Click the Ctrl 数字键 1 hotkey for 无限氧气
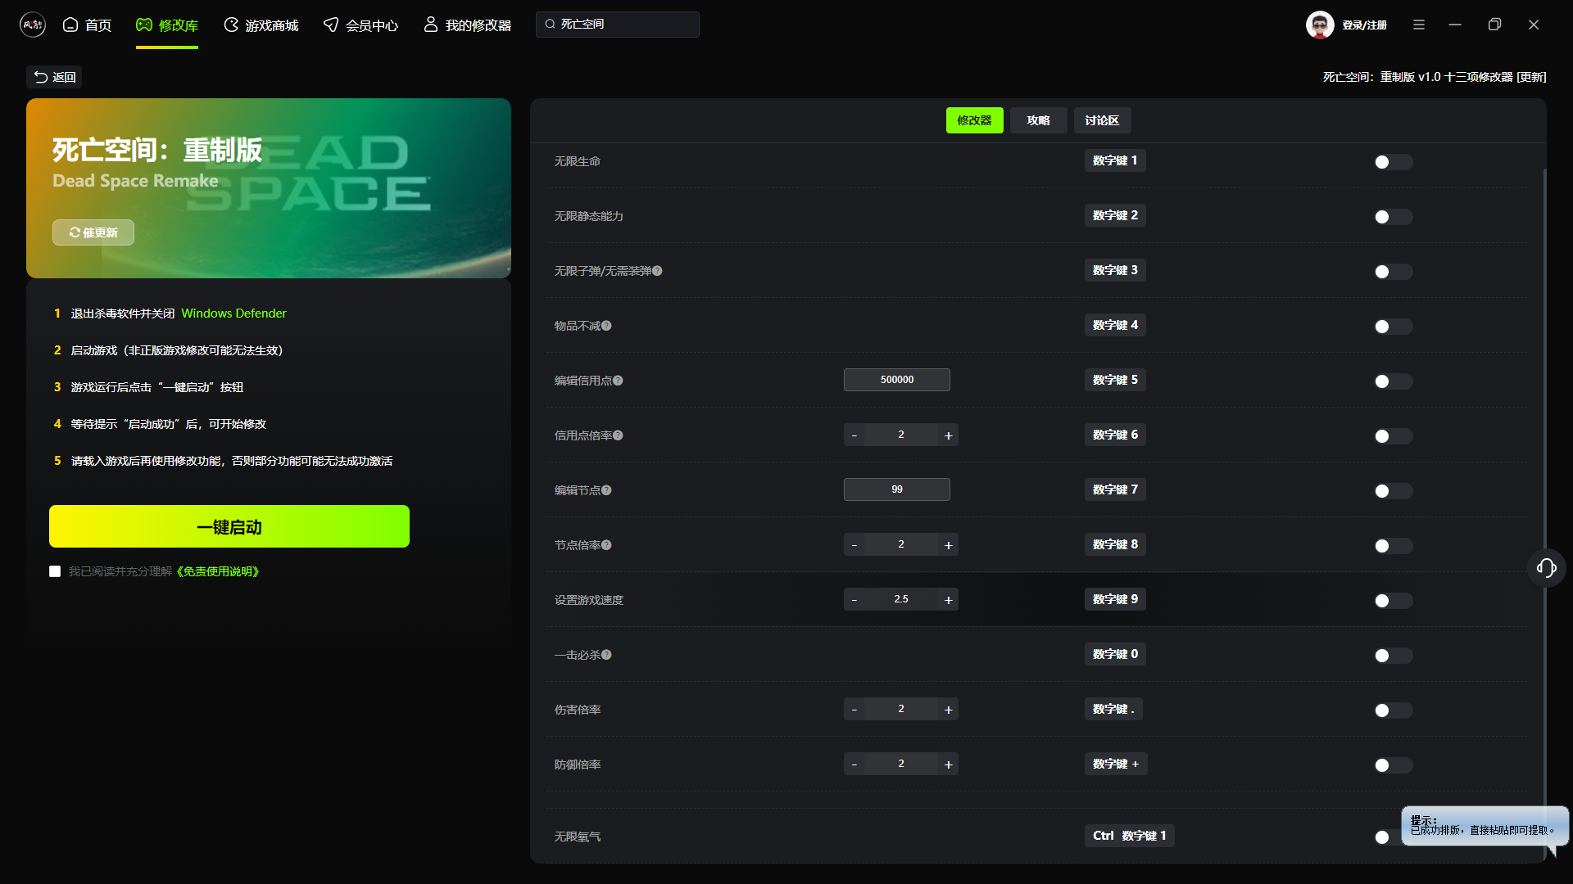Screen dimensions: 1573x884 1129,836
